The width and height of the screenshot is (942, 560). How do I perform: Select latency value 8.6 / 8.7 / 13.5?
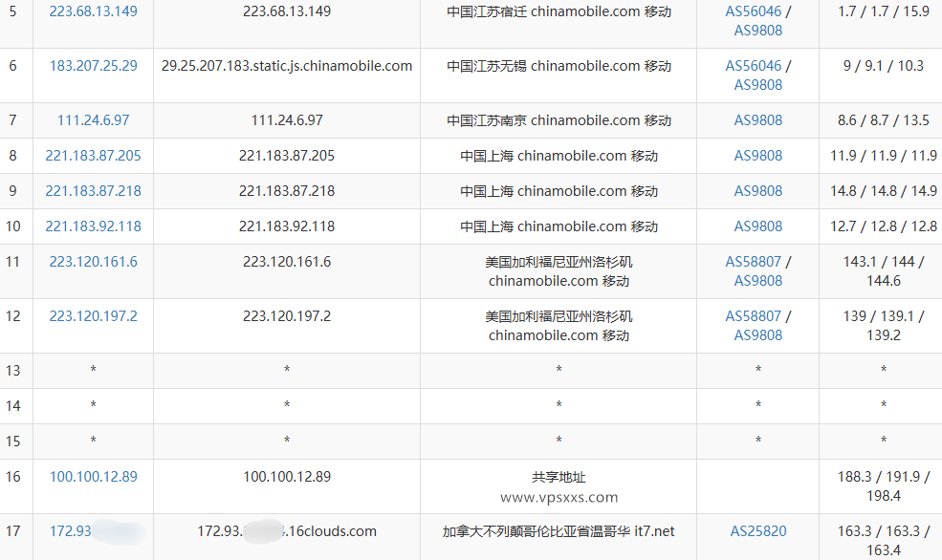(x=883, y=120)
